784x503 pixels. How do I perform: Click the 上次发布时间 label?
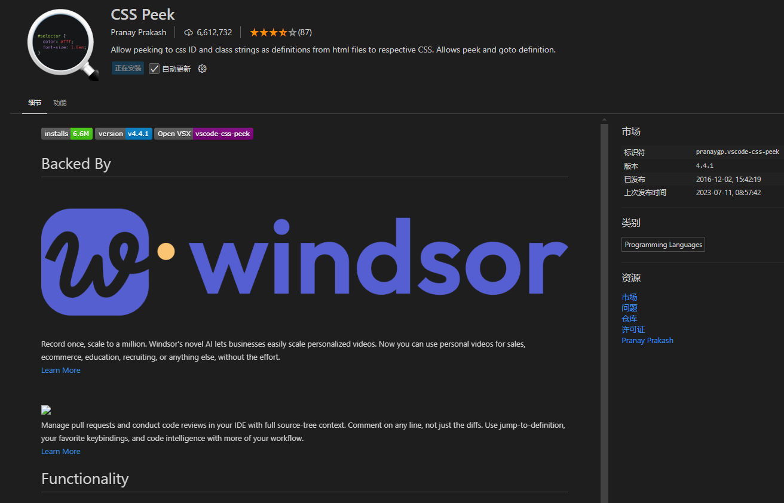[x=645, y=193]
